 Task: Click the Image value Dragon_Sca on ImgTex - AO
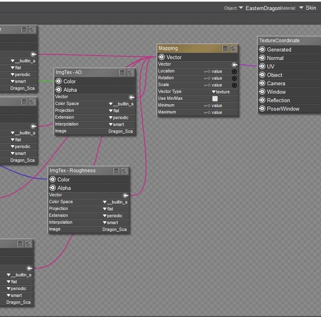[121, 131]
